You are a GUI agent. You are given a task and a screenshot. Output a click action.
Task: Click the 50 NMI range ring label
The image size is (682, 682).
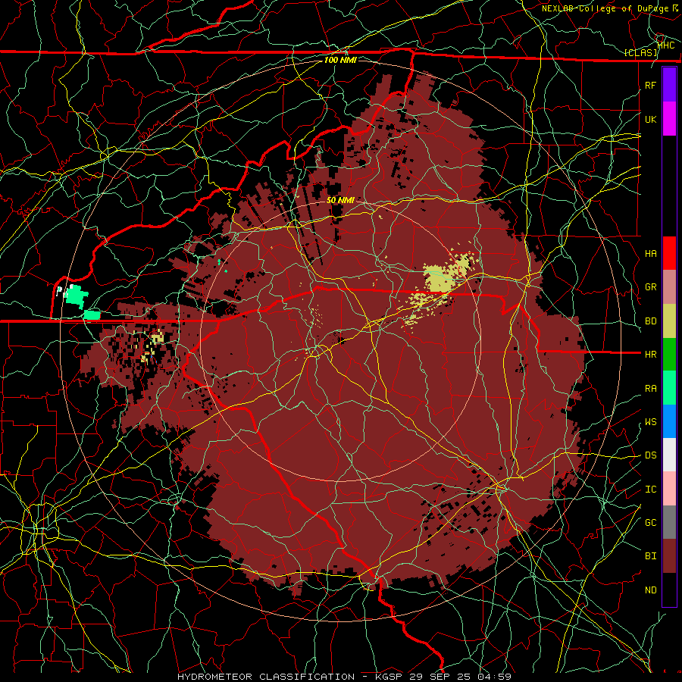(x=340, y=200)
